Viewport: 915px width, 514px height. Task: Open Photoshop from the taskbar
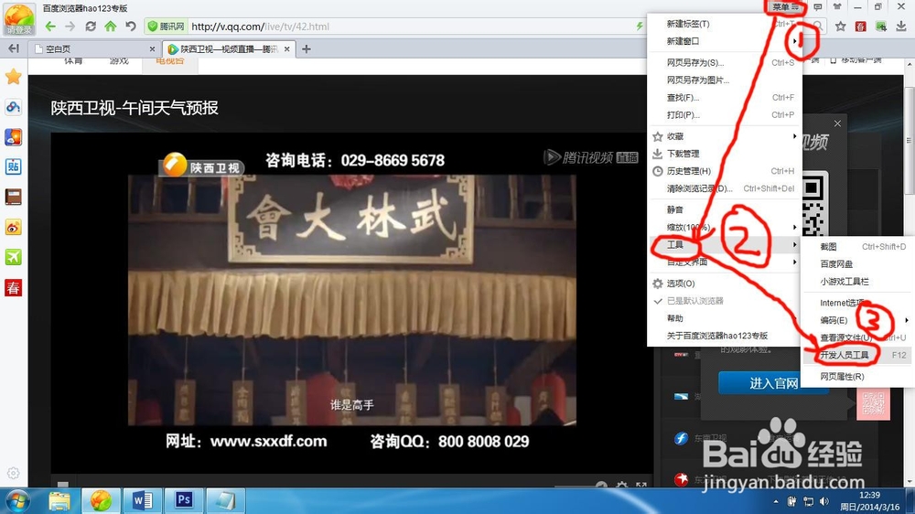coord(183,500)
